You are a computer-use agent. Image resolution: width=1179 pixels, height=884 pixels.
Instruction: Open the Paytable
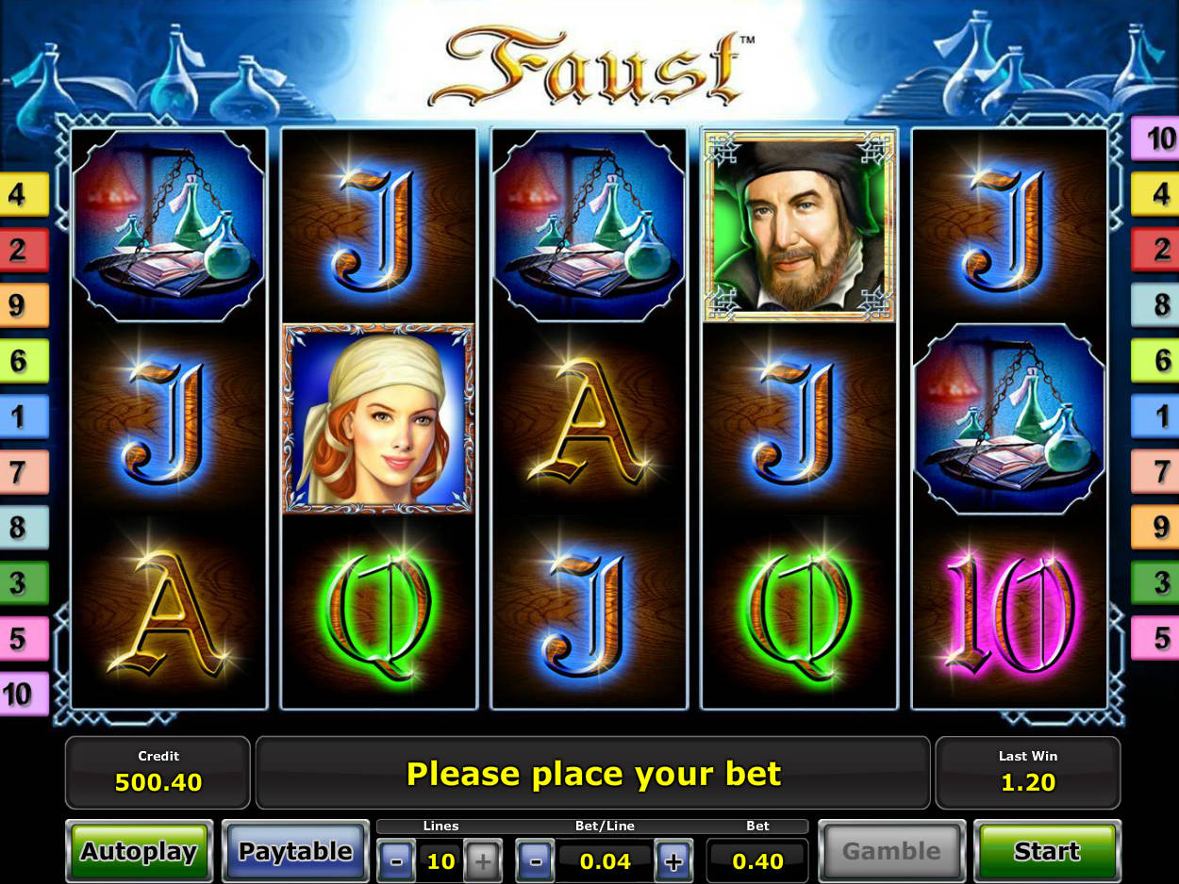[x=295, y=852]
